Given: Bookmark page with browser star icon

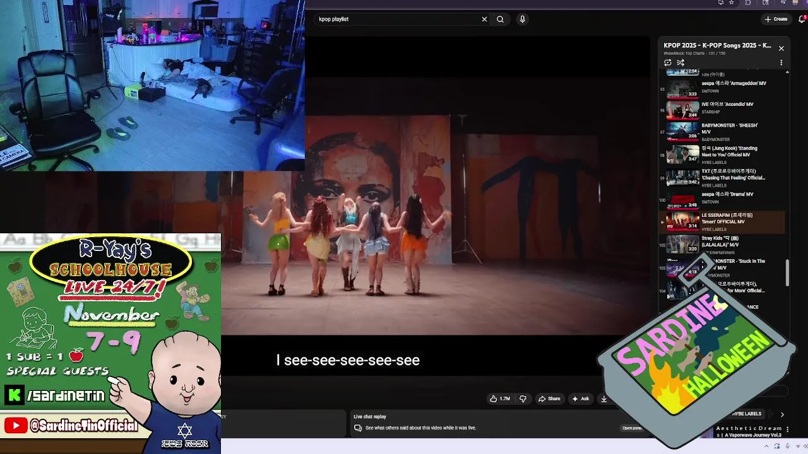Looking at the screenshot, I should [x=732, y=3].
